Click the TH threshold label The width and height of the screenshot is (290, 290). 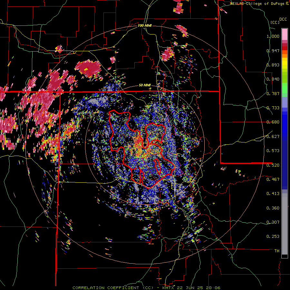coord(277,251)
